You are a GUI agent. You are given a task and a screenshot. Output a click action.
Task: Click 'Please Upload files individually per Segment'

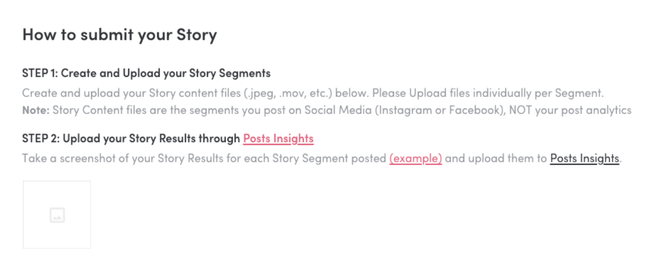[x=488, y=93]
